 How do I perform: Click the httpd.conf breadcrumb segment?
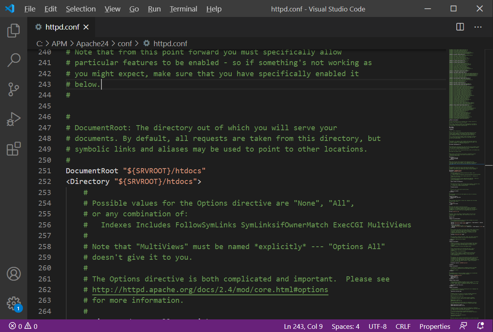[x=170, y=43]
